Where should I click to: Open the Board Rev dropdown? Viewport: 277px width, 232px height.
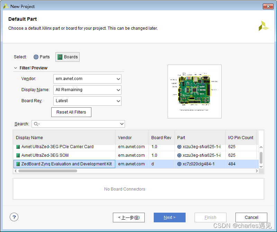87,101
